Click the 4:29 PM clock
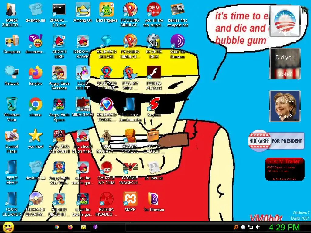 point(284,227)
